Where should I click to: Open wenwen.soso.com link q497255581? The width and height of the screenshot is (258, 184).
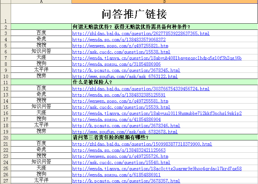[x=120, y=101]
